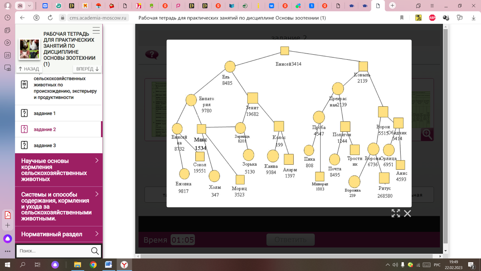Click the ВПЕРЕД navigation button

click(87, 69)
